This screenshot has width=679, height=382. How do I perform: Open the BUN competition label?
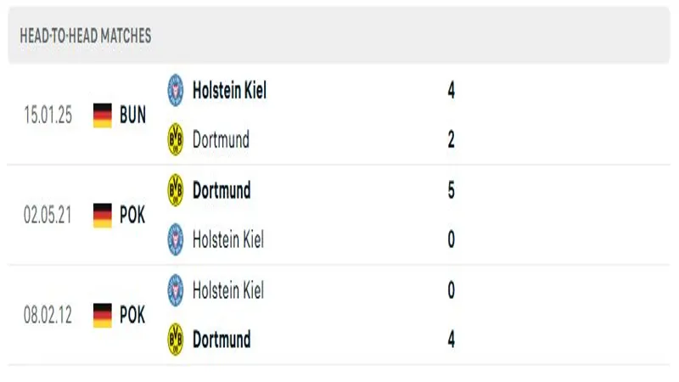point(132,115)
